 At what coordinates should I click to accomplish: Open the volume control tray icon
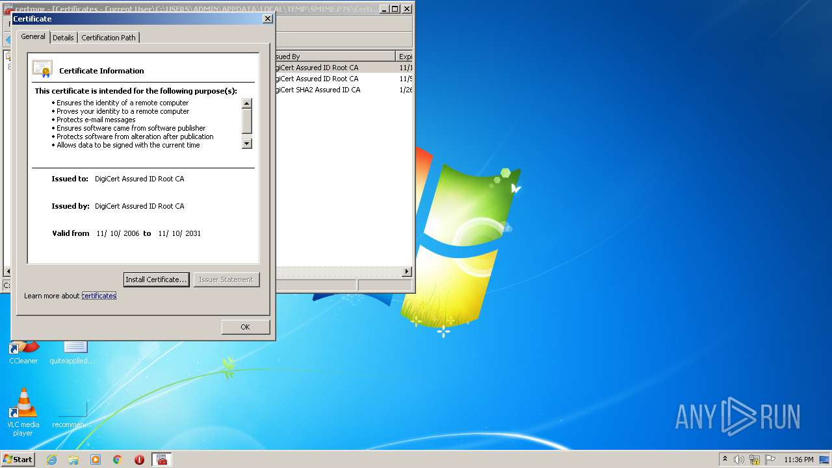739,460
